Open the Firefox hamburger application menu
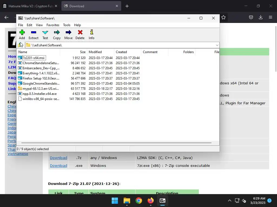This screenshot has width=277, height=207. 271,17
